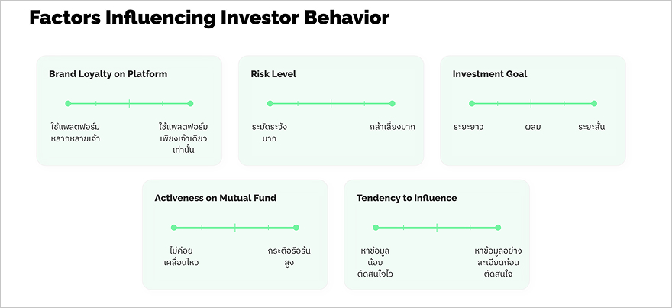Click left endpoint of Tendency to influence slider
The width and height of the screenshot is (672, 308).
tap(376, 227)
